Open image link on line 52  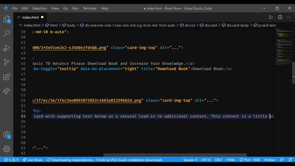click(x=87, y=101)
